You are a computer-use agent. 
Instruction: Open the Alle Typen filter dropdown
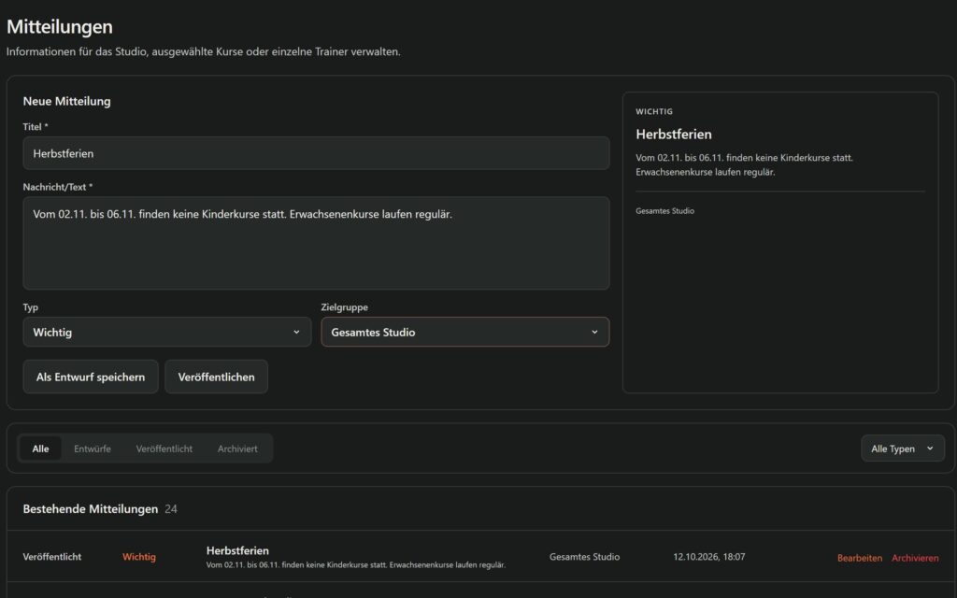click(x=903, y=448)
